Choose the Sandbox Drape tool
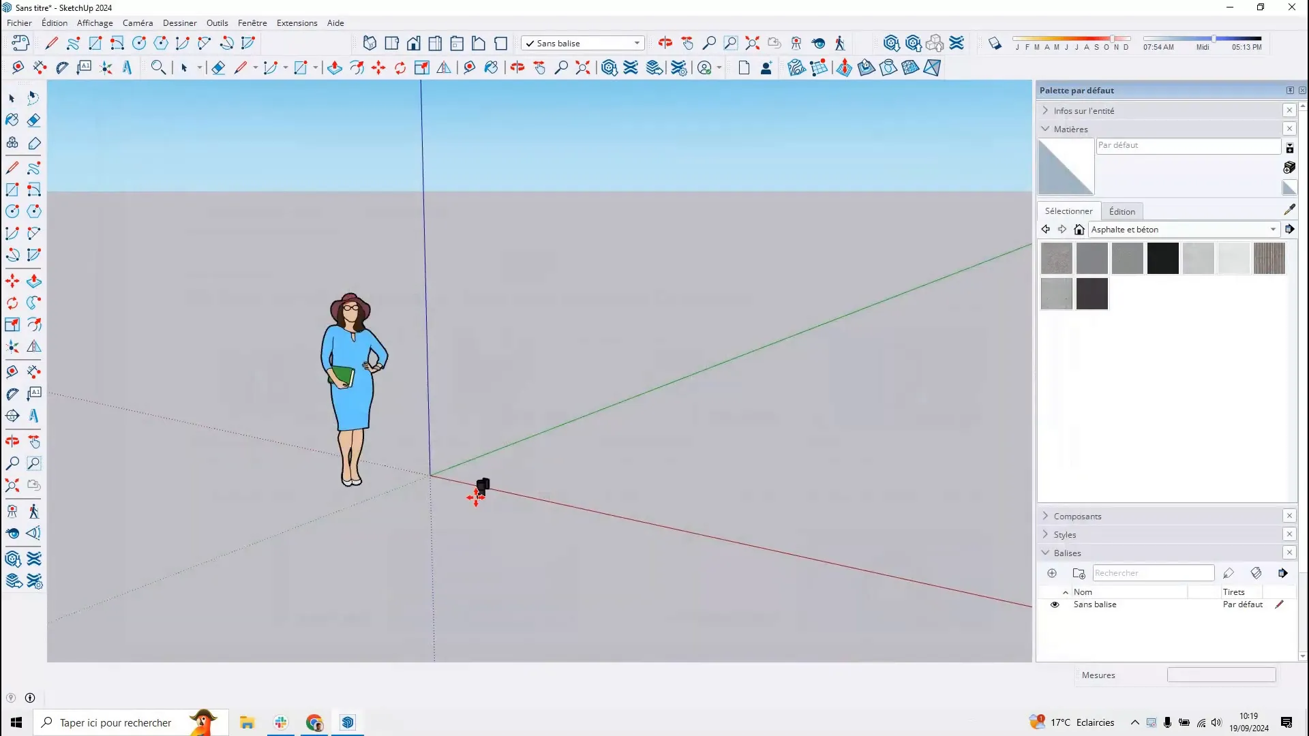 click(x=888, y=67)
